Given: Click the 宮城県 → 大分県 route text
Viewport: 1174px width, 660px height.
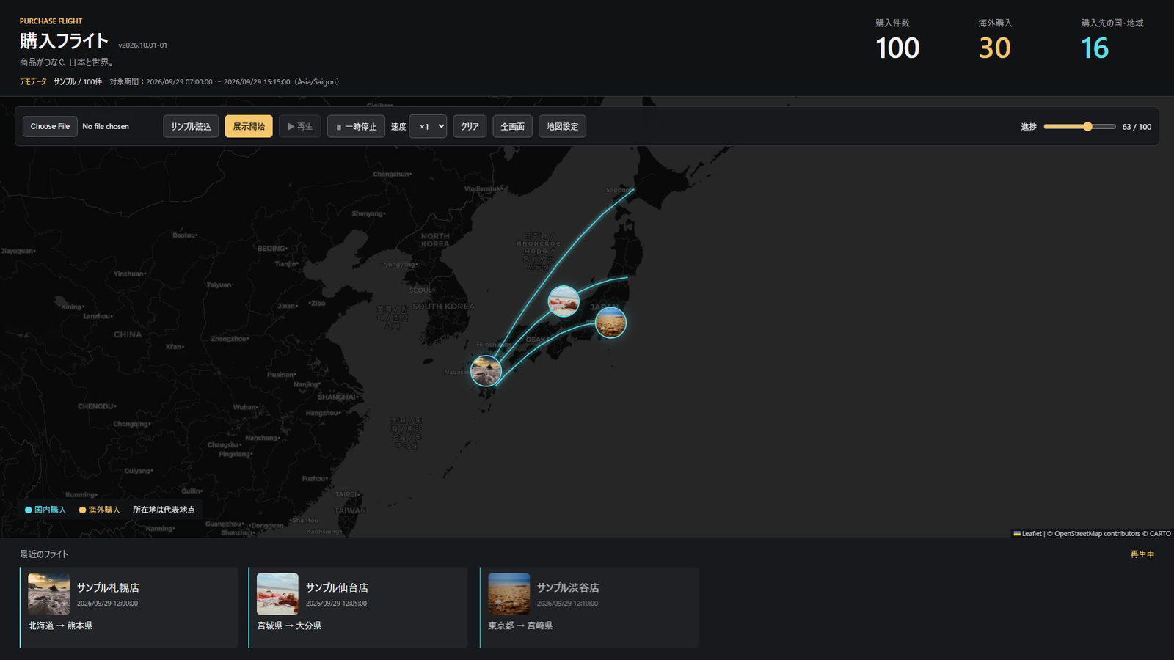Looking at the screenshot, I should [x=289, y=626].
